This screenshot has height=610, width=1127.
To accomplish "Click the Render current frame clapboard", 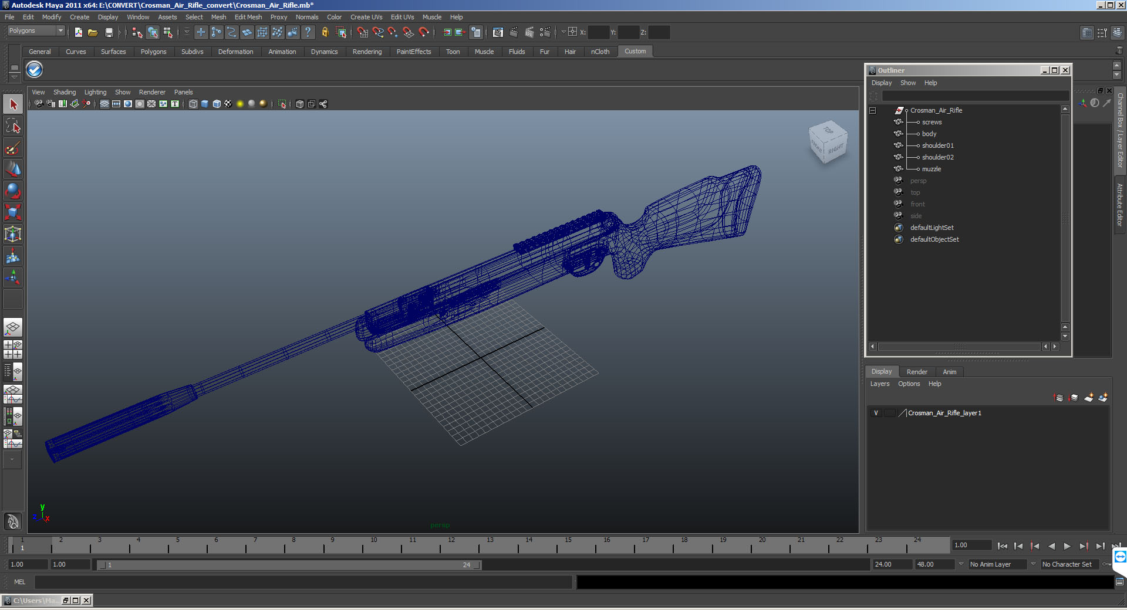I will click(x=514, y=33).
